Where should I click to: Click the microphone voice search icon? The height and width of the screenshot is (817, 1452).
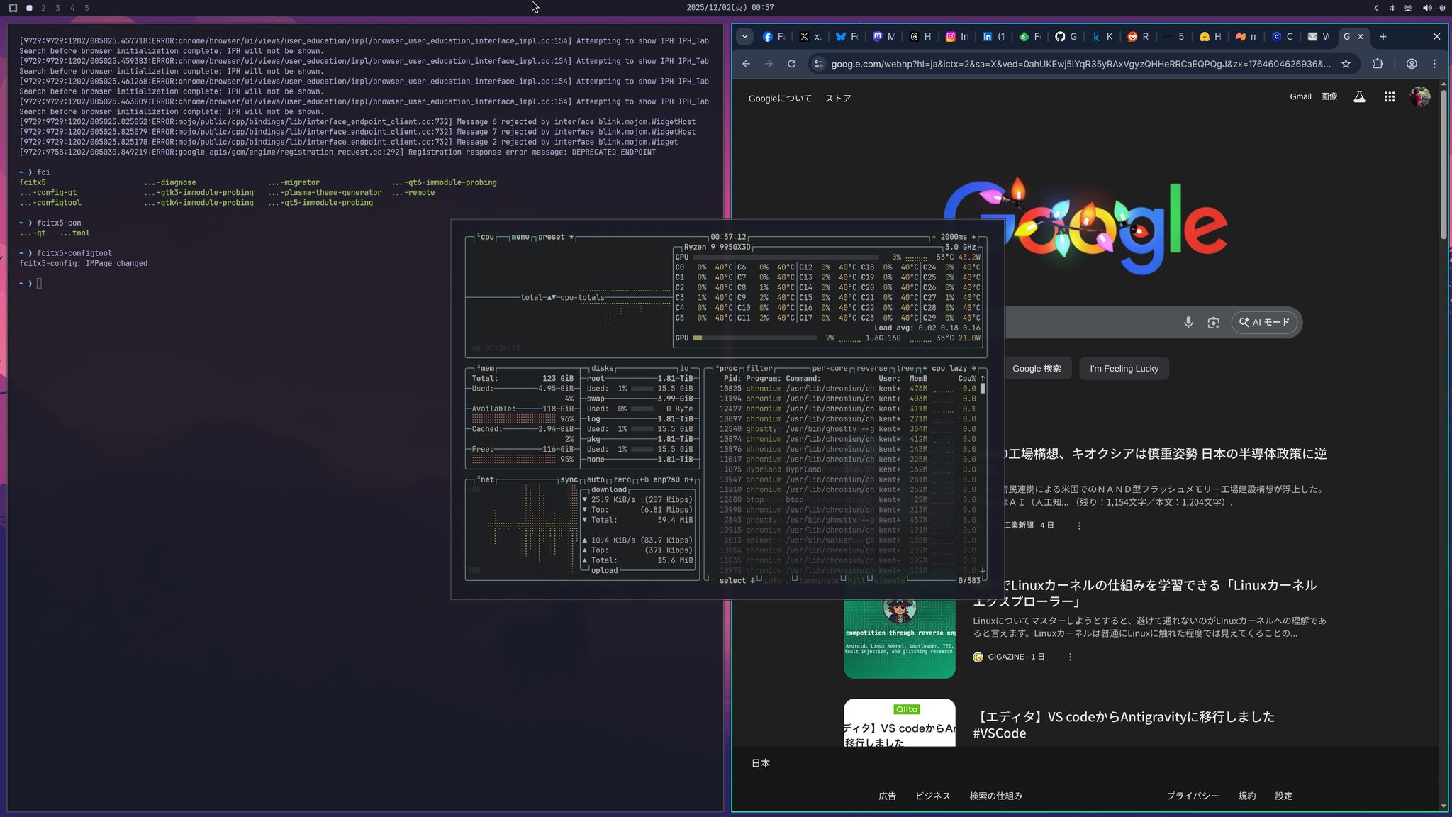tap(1188, 323)
